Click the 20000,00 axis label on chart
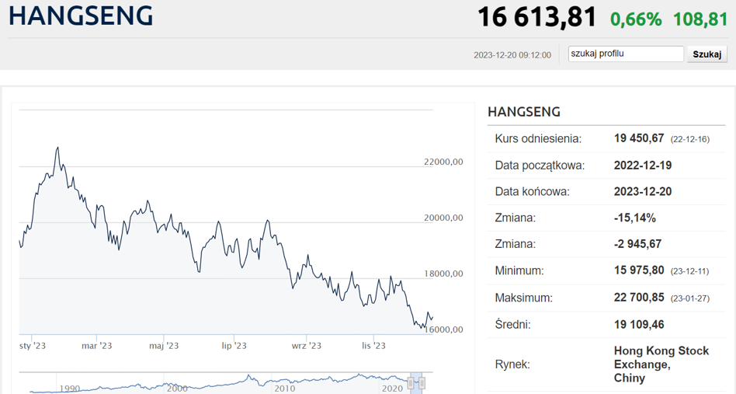736x394 pixels. 443,218
